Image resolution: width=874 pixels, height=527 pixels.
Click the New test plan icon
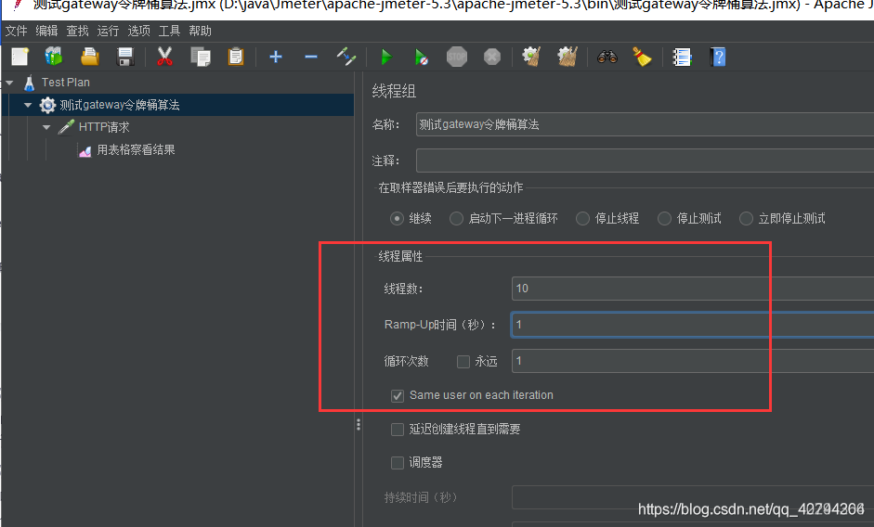click(20, 57)
